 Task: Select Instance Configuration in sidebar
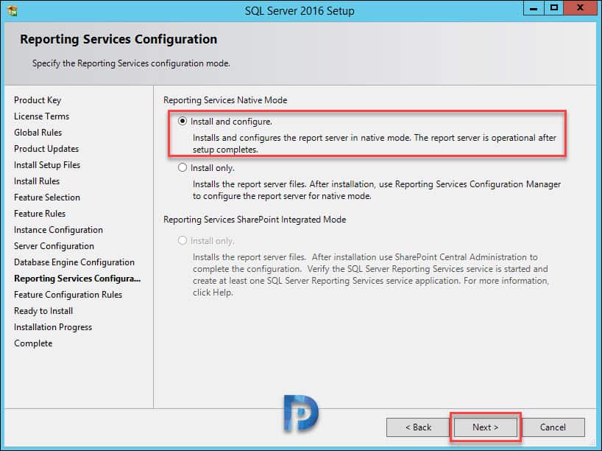[58, 229]
